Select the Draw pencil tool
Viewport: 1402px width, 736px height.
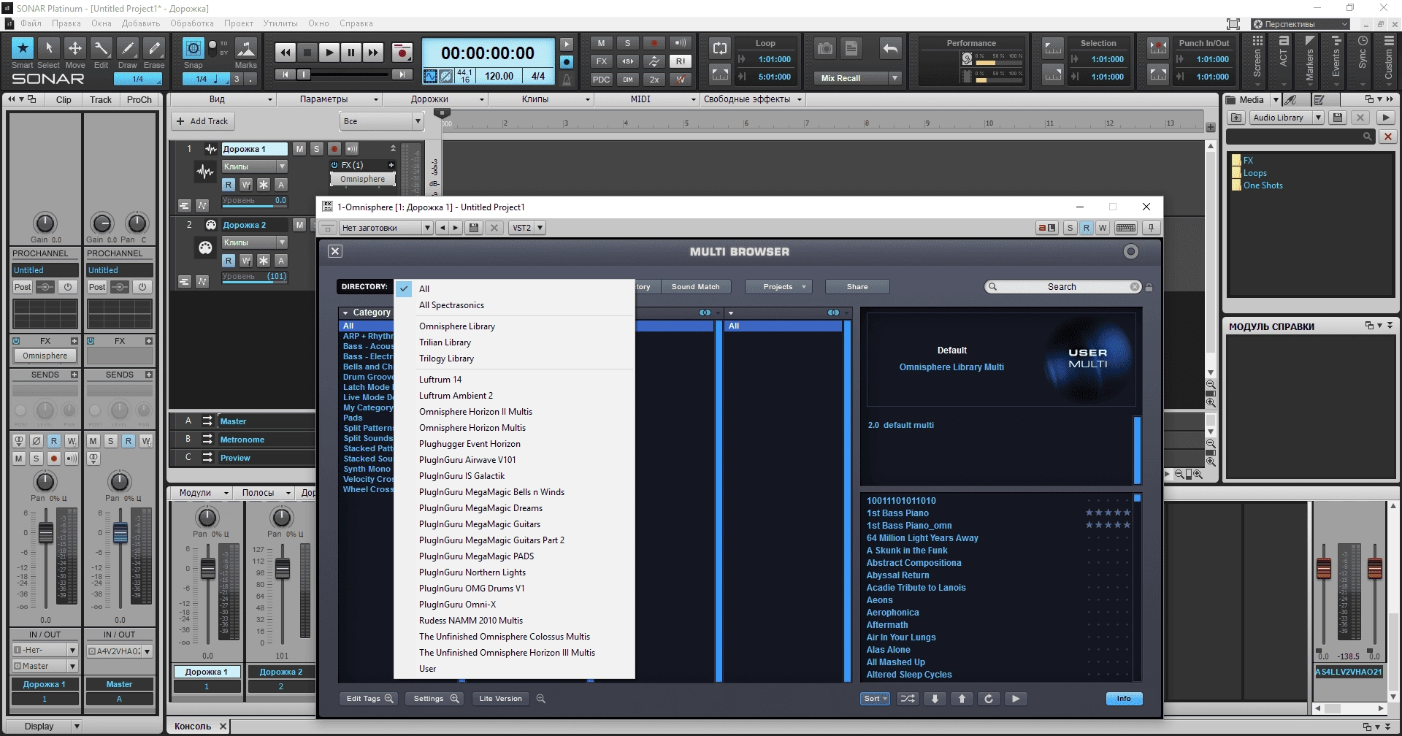[x=128, y=48]
